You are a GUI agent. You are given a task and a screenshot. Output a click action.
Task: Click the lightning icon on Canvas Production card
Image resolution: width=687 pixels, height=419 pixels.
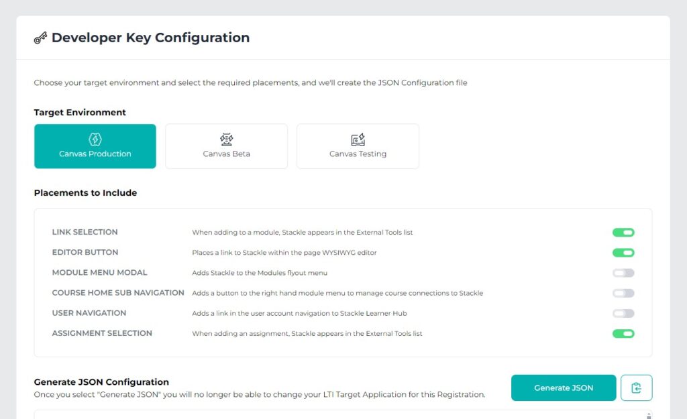click(94, 139)
